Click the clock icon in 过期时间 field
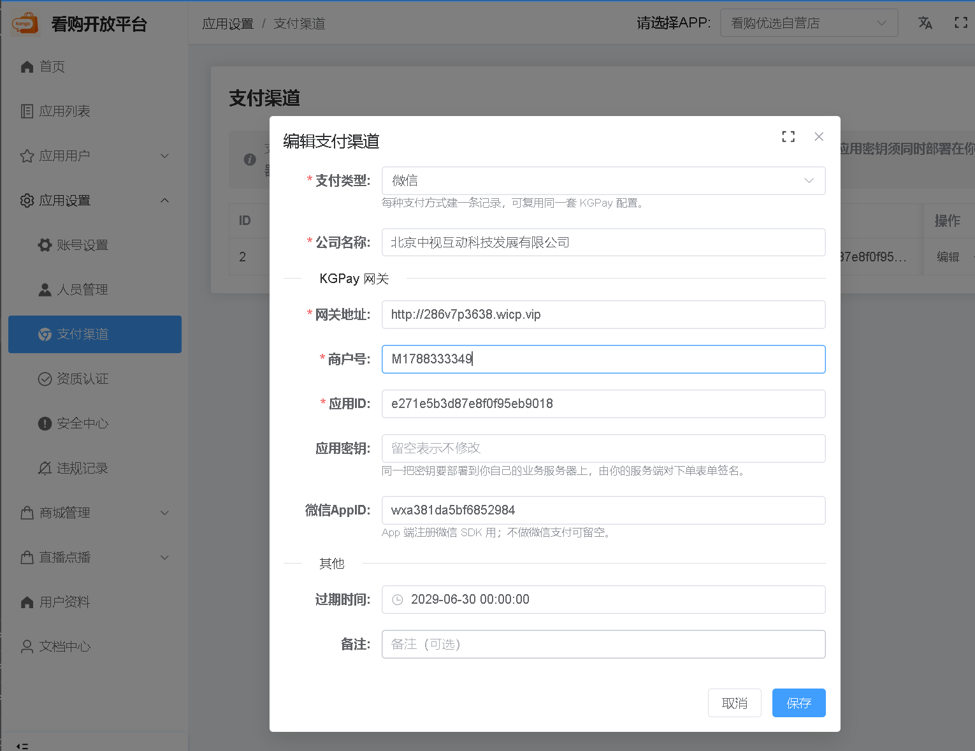975x751 pixels. tap(398, 599)
